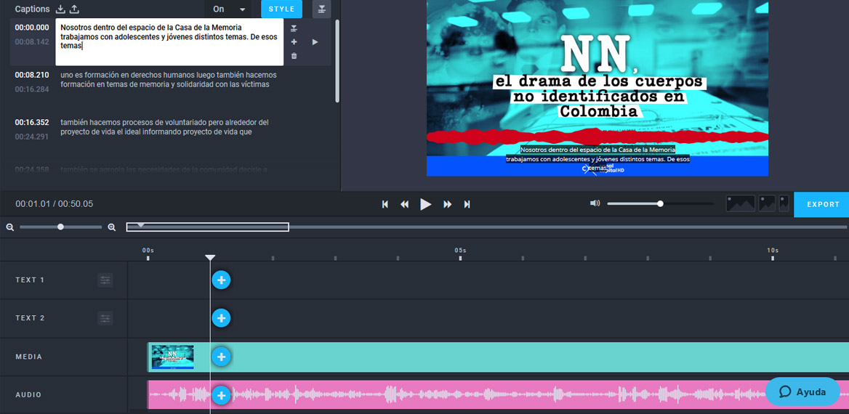Click end time 00:16.284
The width and height of the screenshot is (849, 414).
(x=32, y=89)
